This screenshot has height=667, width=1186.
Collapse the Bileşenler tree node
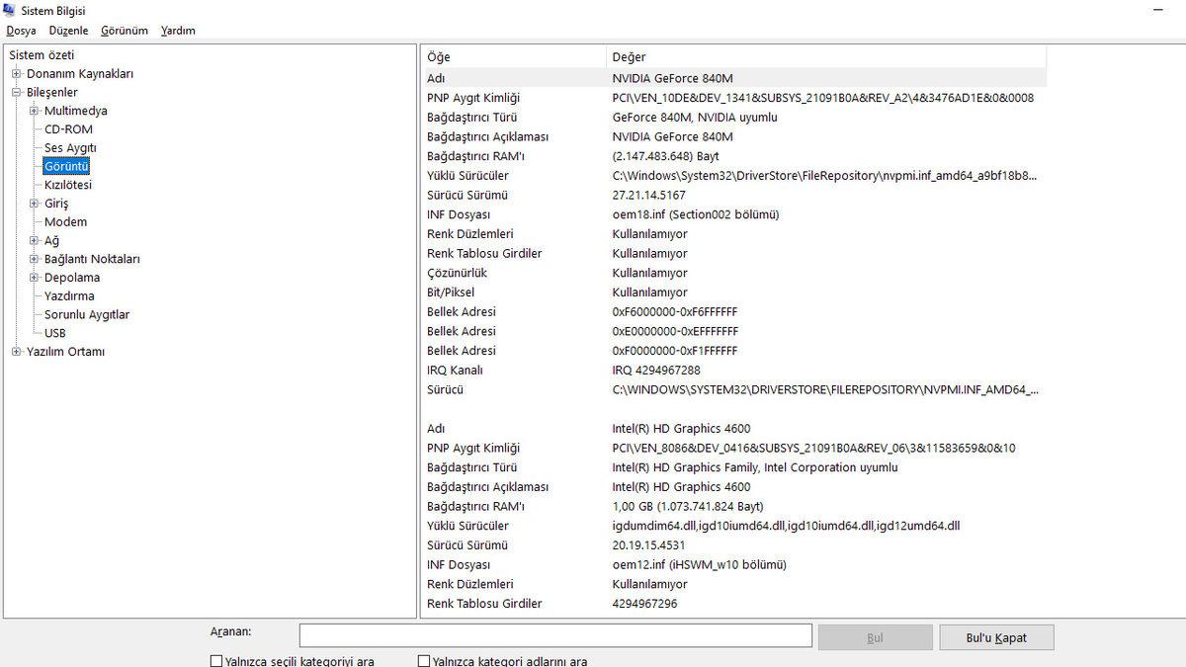(16, 93)
